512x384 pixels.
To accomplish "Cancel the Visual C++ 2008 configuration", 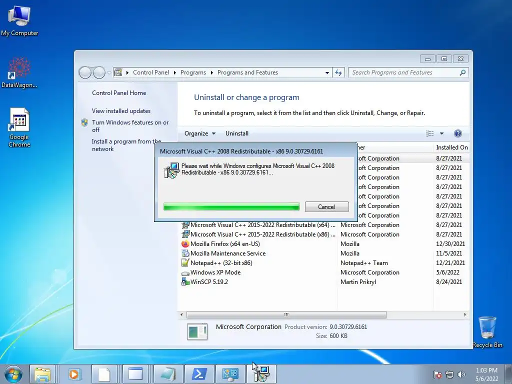I will 326,206.
